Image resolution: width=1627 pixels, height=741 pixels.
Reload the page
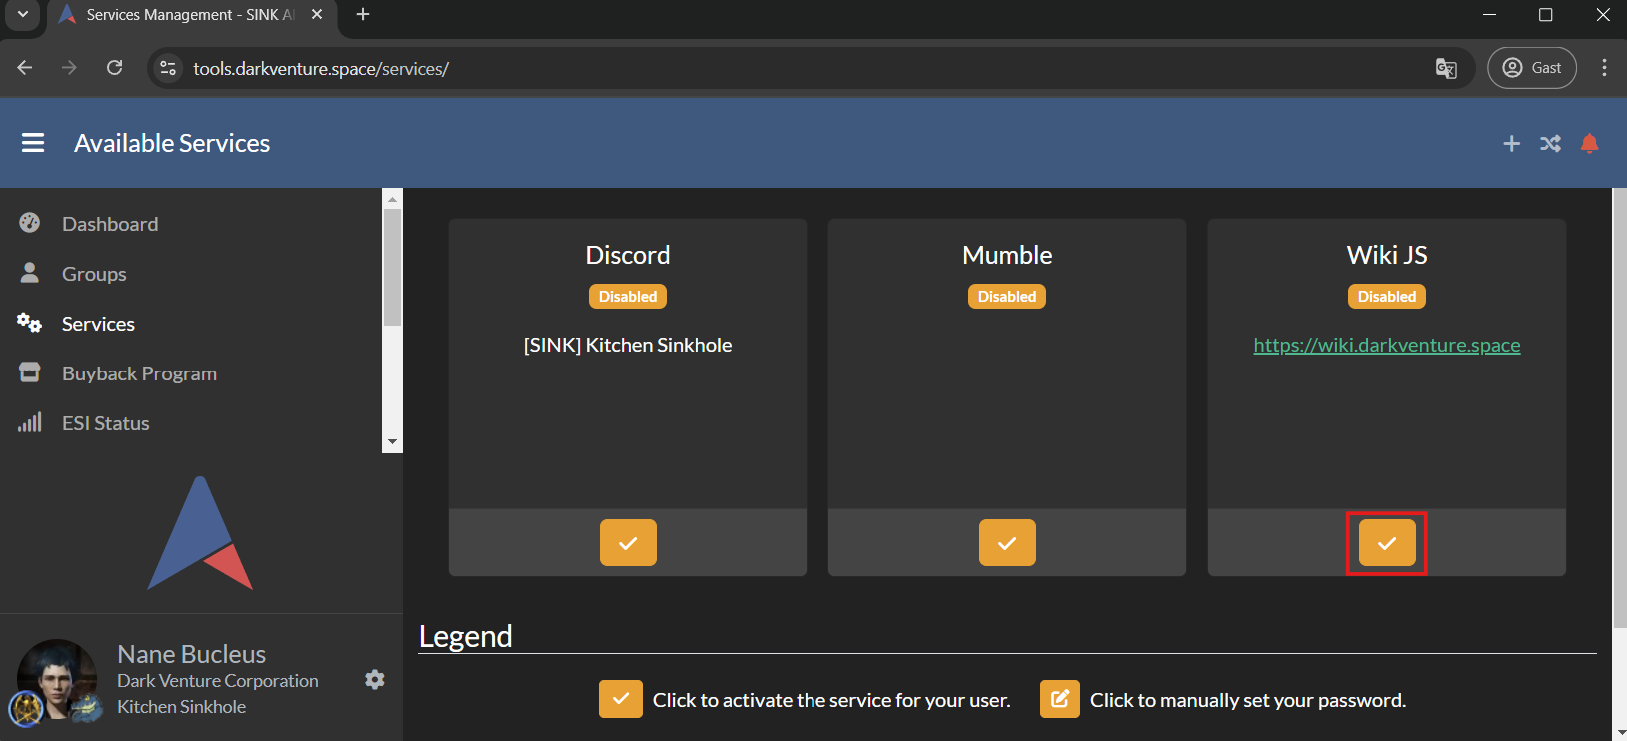click(x=115, y=68)
